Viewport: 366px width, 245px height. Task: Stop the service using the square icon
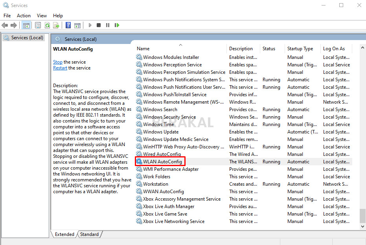pos(99,25)
